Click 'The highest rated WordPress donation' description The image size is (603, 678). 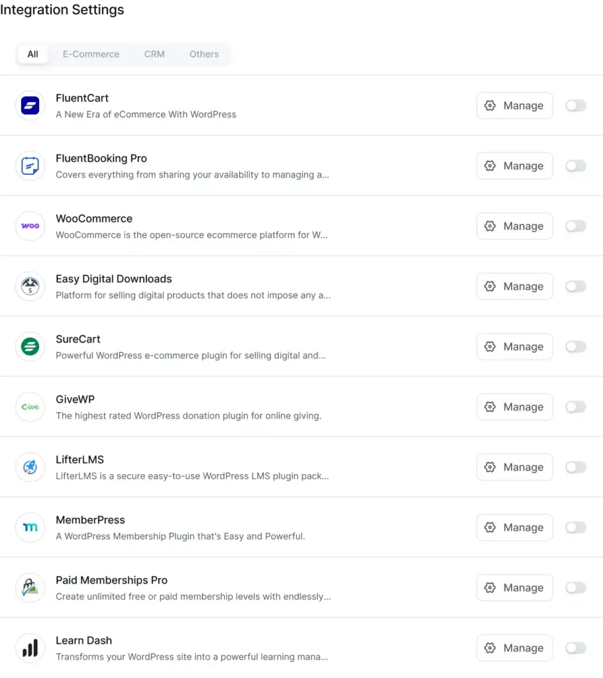click(189, 416)
